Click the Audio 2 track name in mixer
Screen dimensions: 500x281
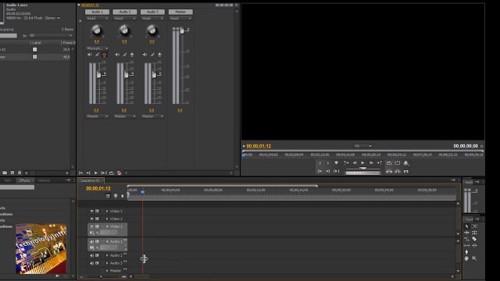click(x=125, y=12)
